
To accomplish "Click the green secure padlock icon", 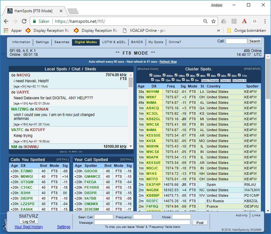I will point(34,21).
